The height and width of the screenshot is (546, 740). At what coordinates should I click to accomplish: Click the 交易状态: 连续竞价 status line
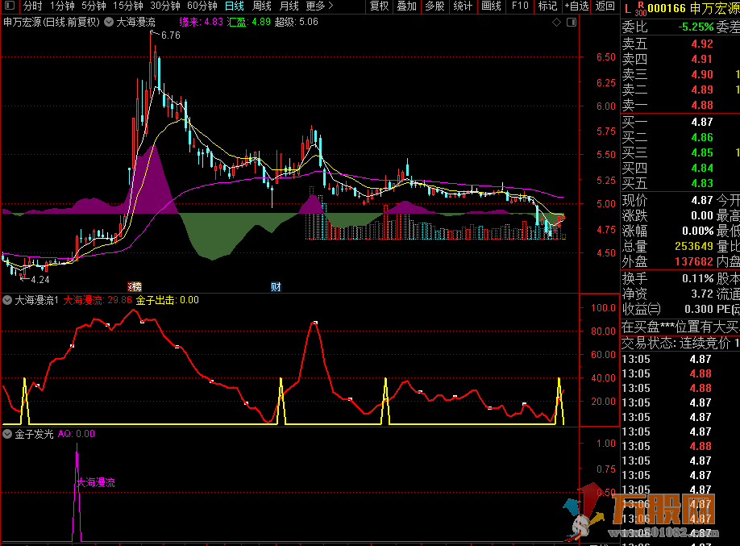pos(680,343)
